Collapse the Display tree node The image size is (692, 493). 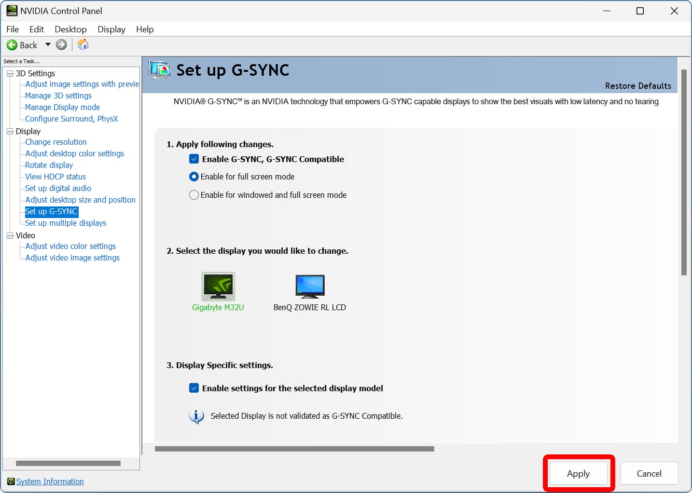coord(10,131)
